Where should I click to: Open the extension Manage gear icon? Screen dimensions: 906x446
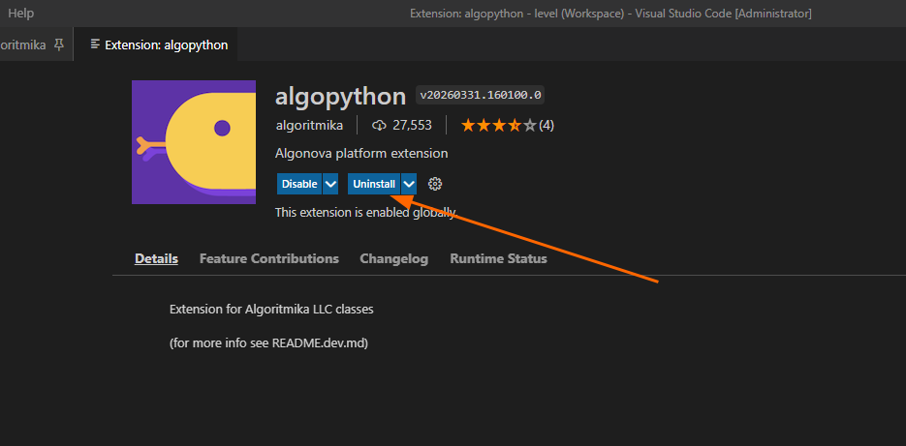coord(435,184)
